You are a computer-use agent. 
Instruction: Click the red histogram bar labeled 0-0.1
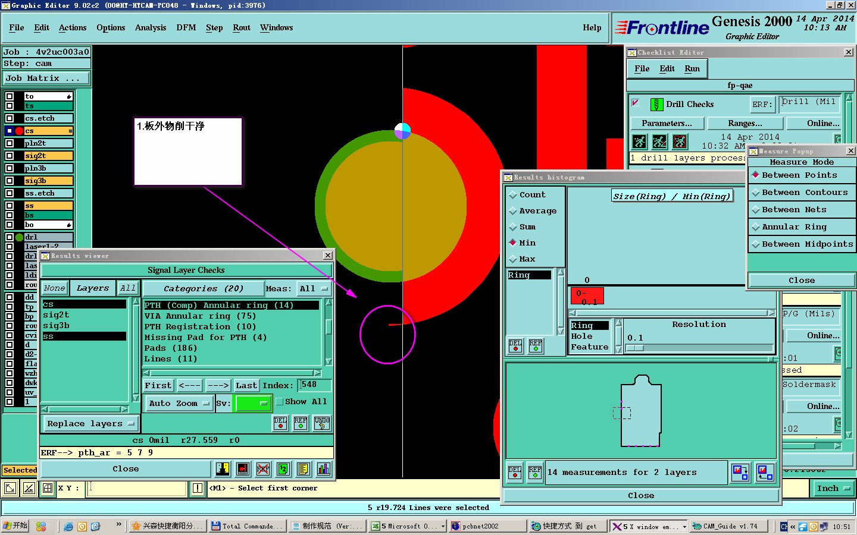587,297
